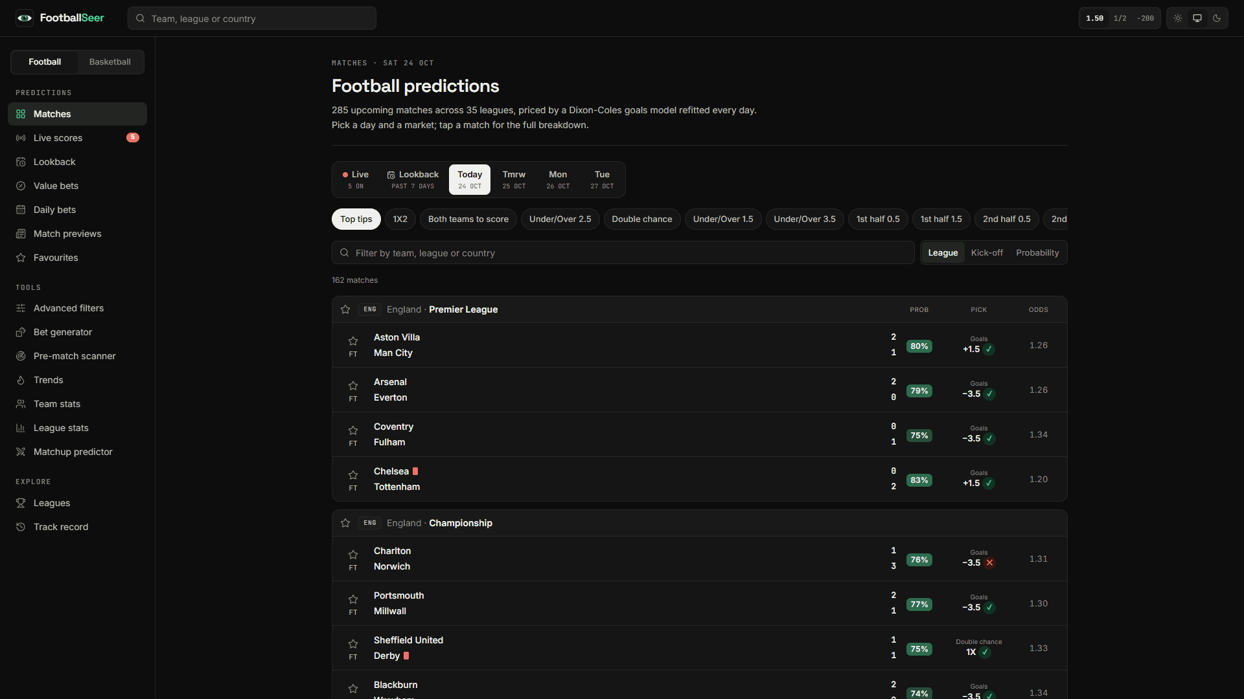Open the Favourites star icon in sidebar

21,258
